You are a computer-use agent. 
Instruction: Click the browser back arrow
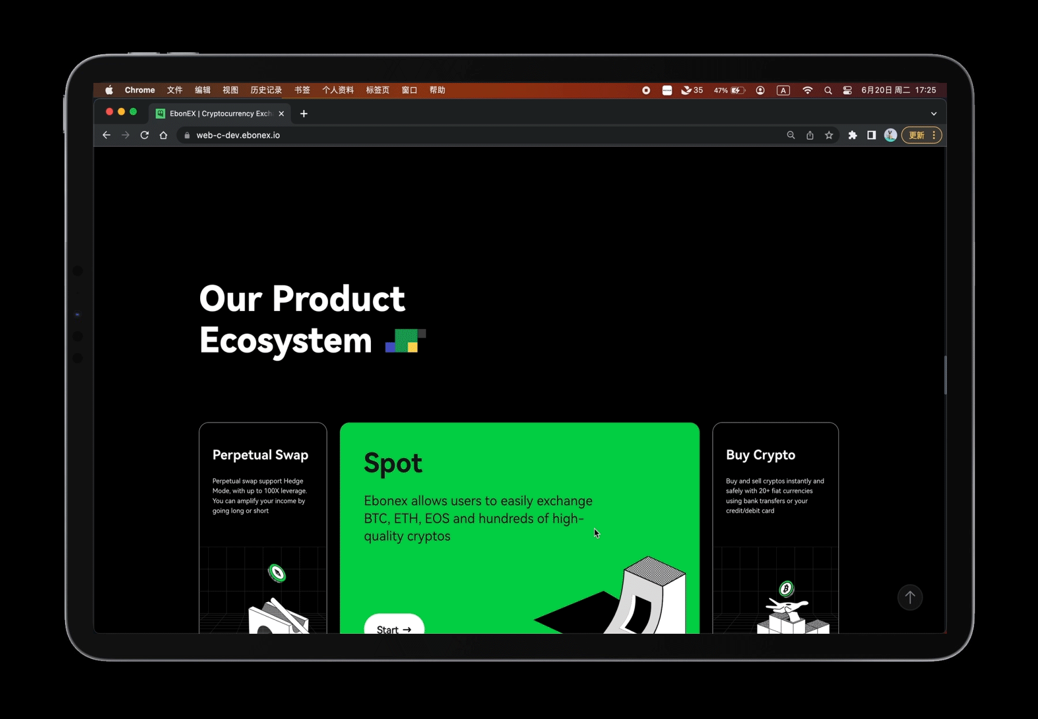(x=106, y=135)
